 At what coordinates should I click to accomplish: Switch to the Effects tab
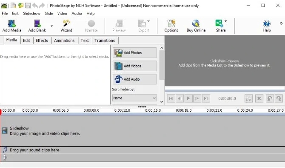[x=42, y=41]
